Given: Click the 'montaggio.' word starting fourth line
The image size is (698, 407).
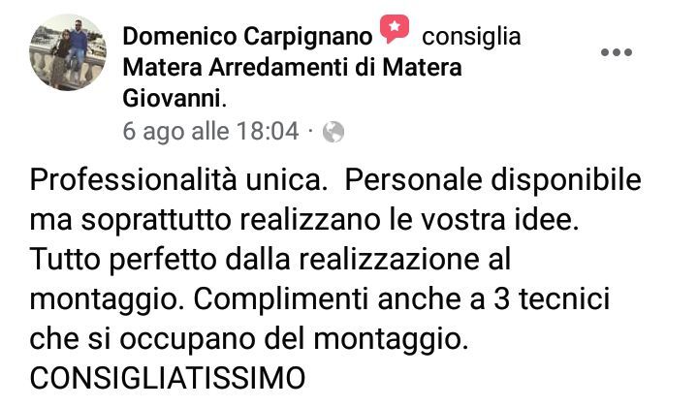Looking at the screenshot, I should click(108, 300).
